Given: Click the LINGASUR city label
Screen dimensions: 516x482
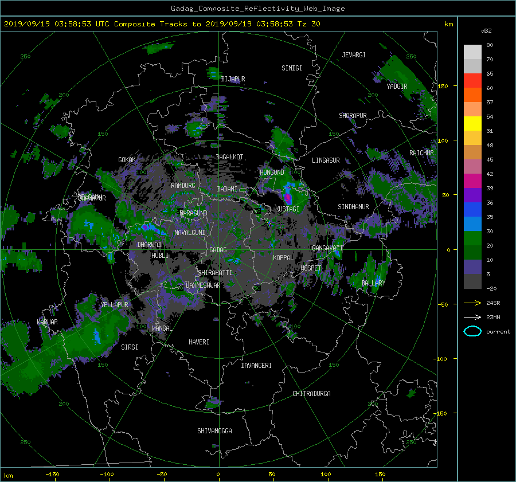Looking at the screenshot, I should (326, 160).
